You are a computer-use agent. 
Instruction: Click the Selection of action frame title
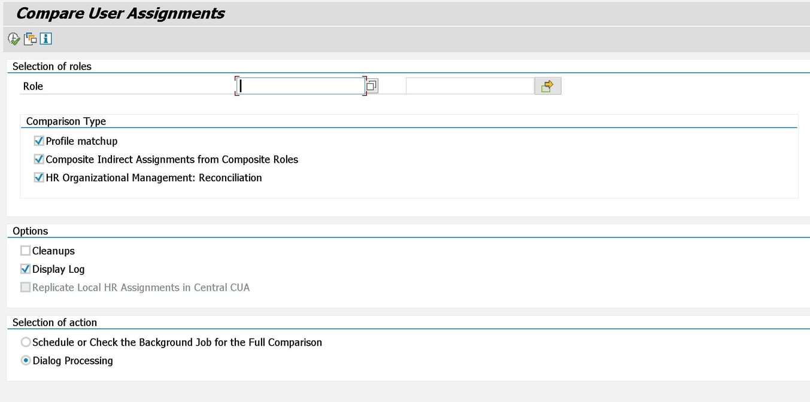point(54,322)
